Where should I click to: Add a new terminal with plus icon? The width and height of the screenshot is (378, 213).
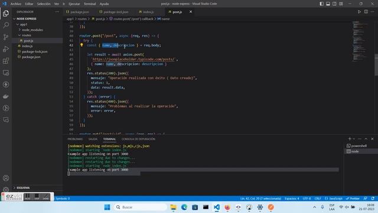pyautogui.click(x=350, y=139)
